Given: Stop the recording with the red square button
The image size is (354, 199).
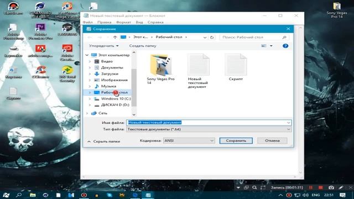Looking at the screenshot, I should [321, 187].
